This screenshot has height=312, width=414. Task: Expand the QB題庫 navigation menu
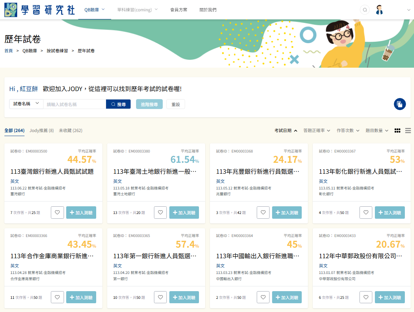click(x=94, y=10)
